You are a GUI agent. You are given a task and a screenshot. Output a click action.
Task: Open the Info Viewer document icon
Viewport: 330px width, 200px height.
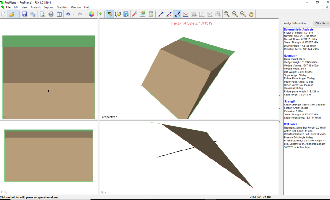coord(126,14)
